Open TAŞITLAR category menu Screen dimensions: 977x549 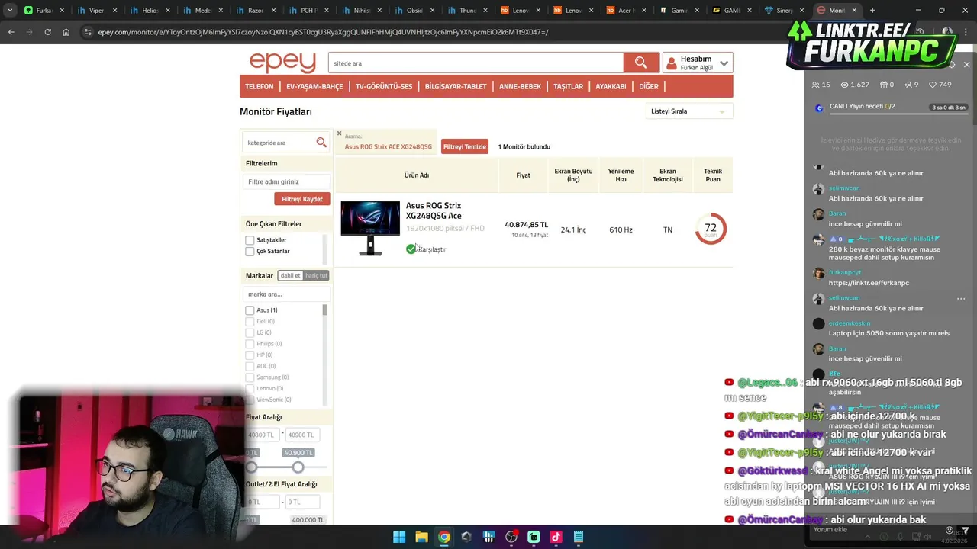[568, 86]
